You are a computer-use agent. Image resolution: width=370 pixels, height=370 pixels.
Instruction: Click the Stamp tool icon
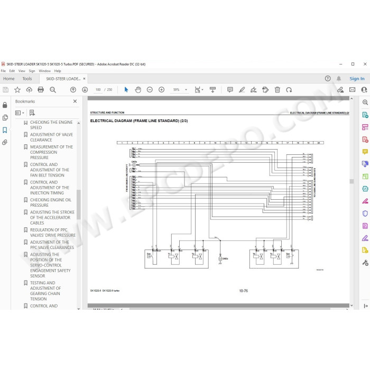(265, 90)
